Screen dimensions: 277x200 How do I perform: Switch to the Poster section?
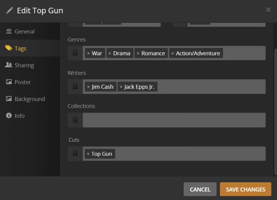30,82
